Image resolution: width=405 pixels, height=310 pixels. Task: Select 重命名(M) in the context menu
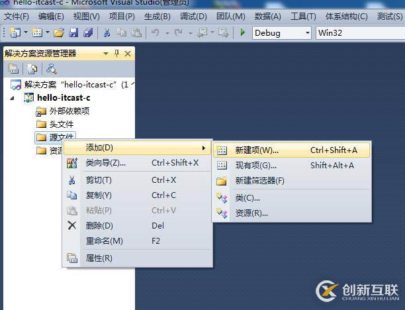point(138,241)
